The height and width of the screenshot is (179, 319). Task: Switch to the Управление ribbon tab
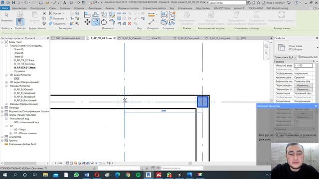(185, 8)
